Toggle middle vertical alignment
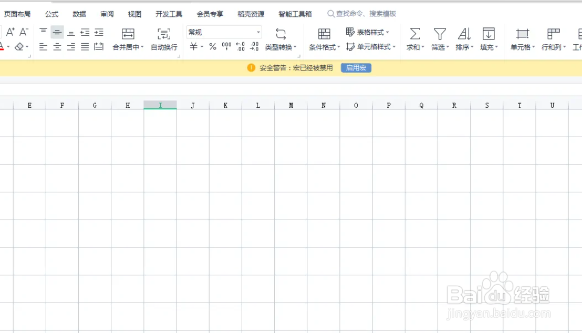The image size is (582, 333). click(57, 32)
